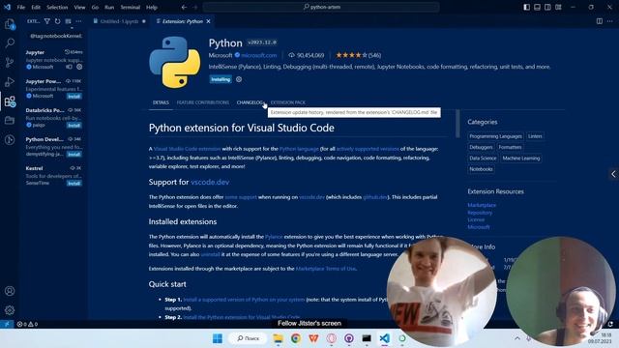
Task: Switch to the Untitled-1.ipynb editor tab
Action: (119, 21)
